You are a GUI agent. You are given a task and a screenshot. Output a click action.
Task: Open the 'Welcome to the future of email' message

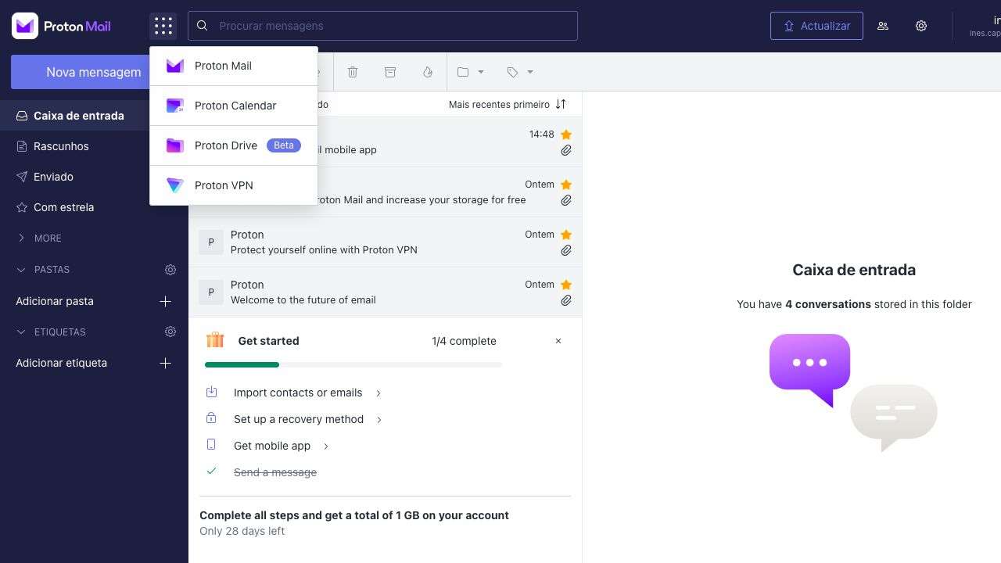click(385, 292)
